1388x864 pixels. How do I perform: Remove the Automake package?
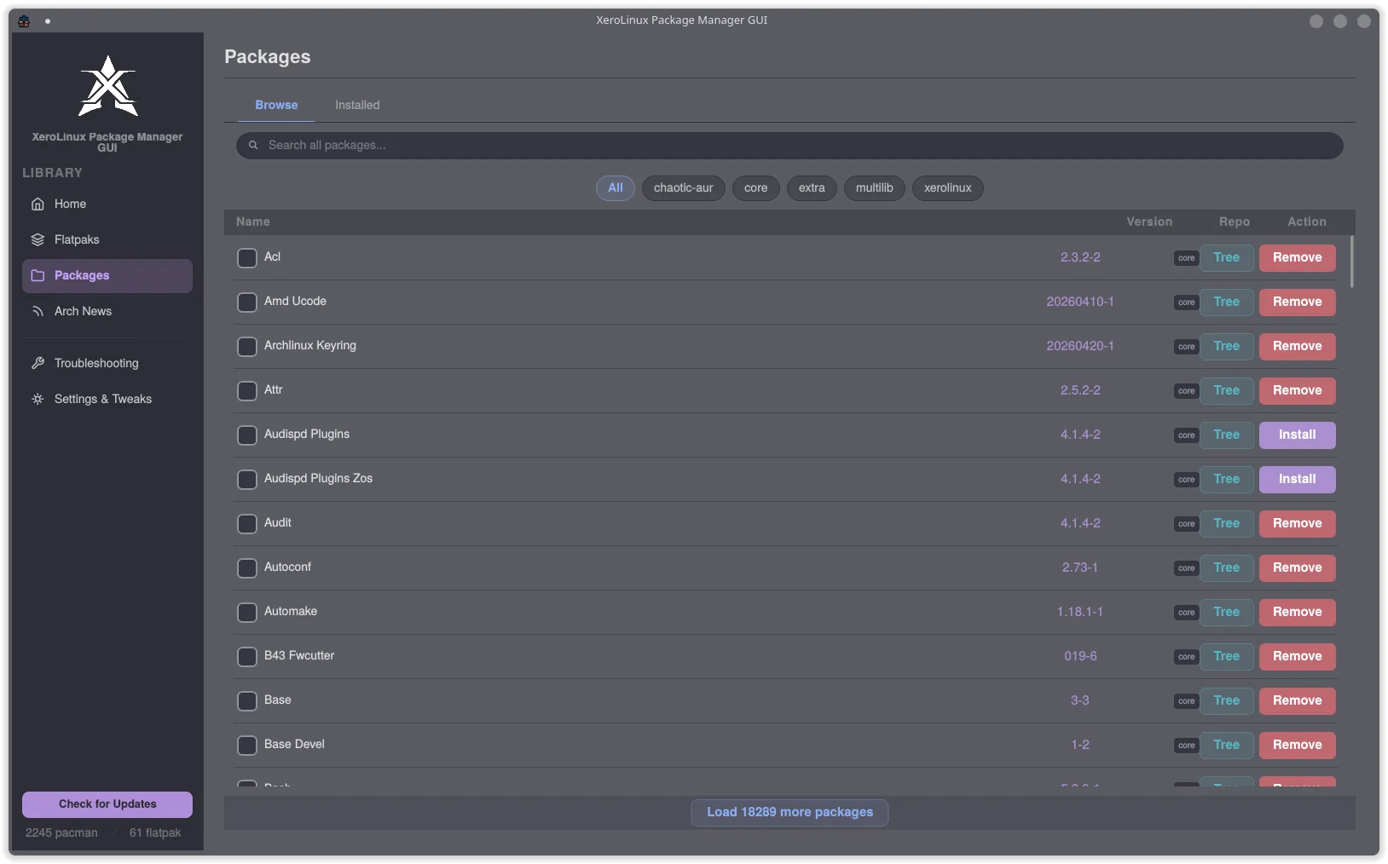point(1297,612)
